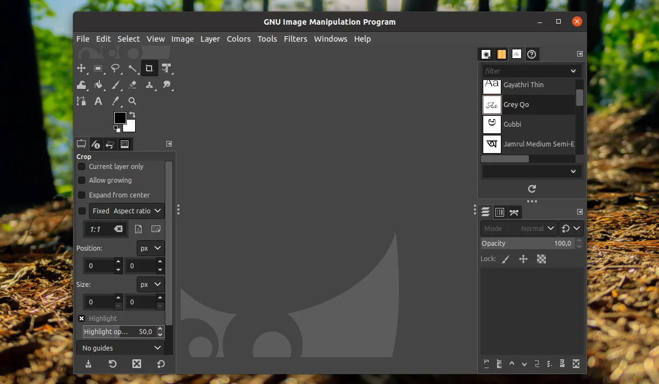The image size is (659, 384).
Task: Open the Mode dropdown in Layers panel
Action: (537, 228)
